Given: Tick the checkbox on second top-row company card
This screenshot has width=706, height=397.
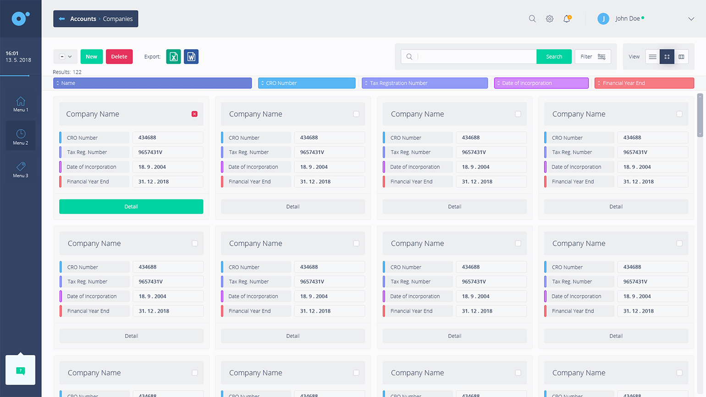Looking at the screenshot, I should (356, 114).
